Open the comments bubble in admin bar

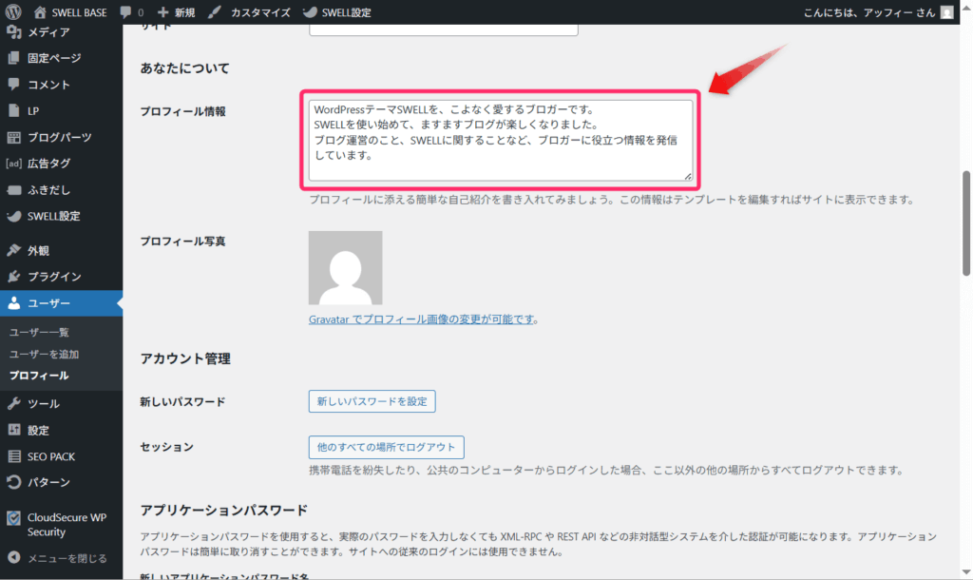click(126, 11)
